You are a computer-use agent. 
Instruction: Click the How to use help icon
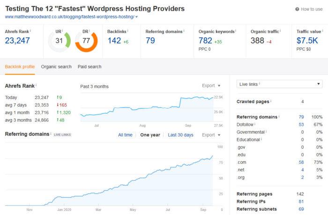coord(298,9)
